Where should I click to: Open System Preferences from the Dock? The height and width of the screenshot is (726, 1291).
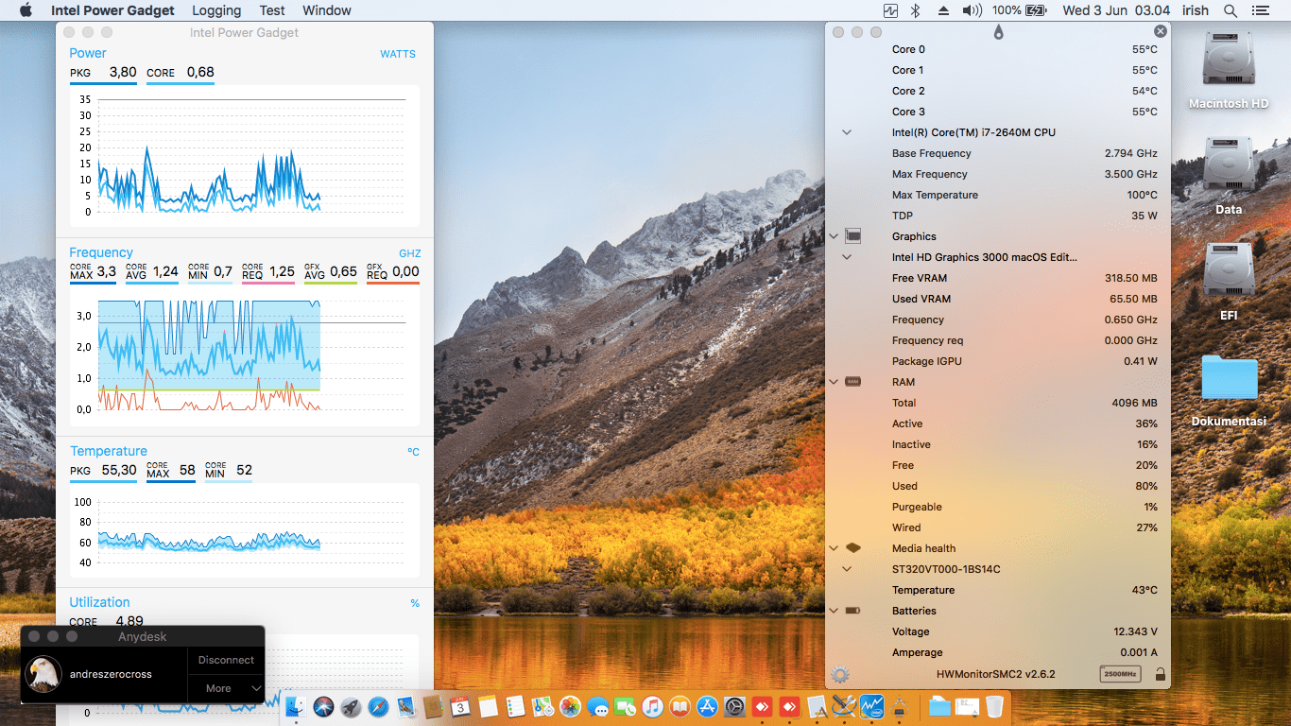point(734,706)
